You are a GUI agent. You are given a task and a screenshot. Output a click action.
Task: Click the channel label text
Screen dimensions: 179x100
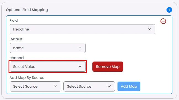[17, 58]
